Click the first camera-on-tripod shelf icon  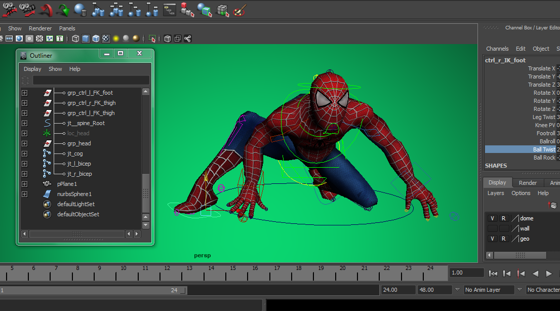coord(9,10)
